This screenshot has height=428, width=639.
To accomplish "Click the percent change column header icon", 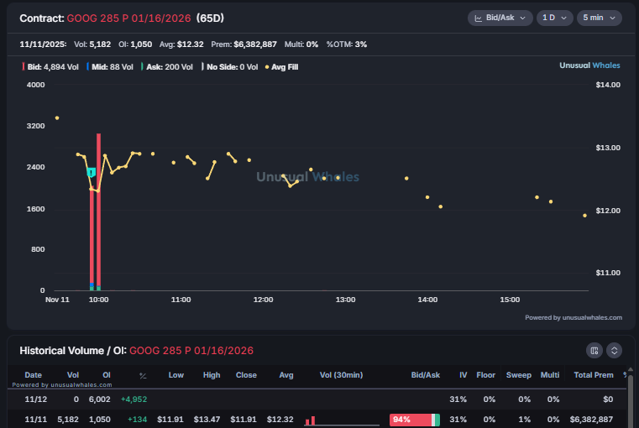I will [143, 375].
